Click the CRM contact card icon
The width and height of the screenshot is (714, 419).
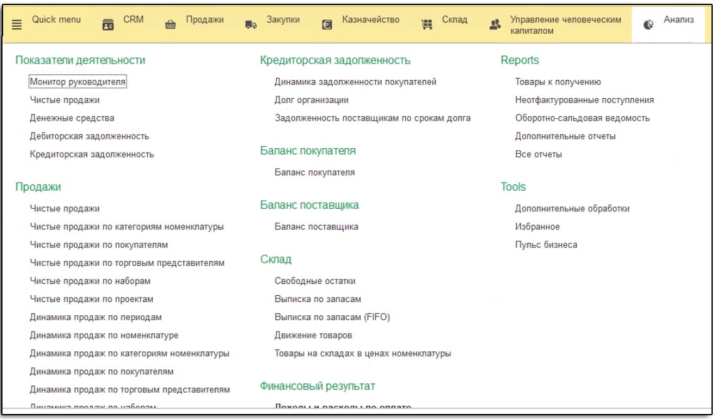click(x=108, y=25)
